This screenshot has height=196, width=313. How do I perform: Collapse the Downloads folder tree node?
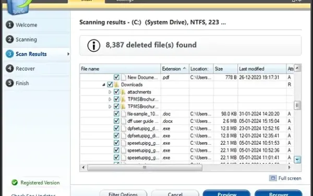[x=104, y=85]
